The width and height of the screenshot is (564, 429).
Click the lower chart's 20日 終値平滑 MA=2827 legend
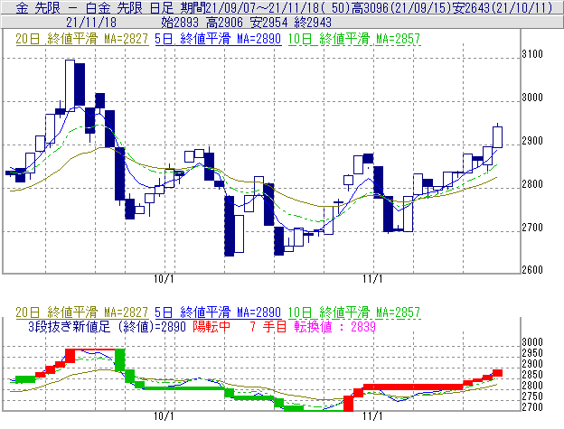pyautogui.click(x=82, y=312)
